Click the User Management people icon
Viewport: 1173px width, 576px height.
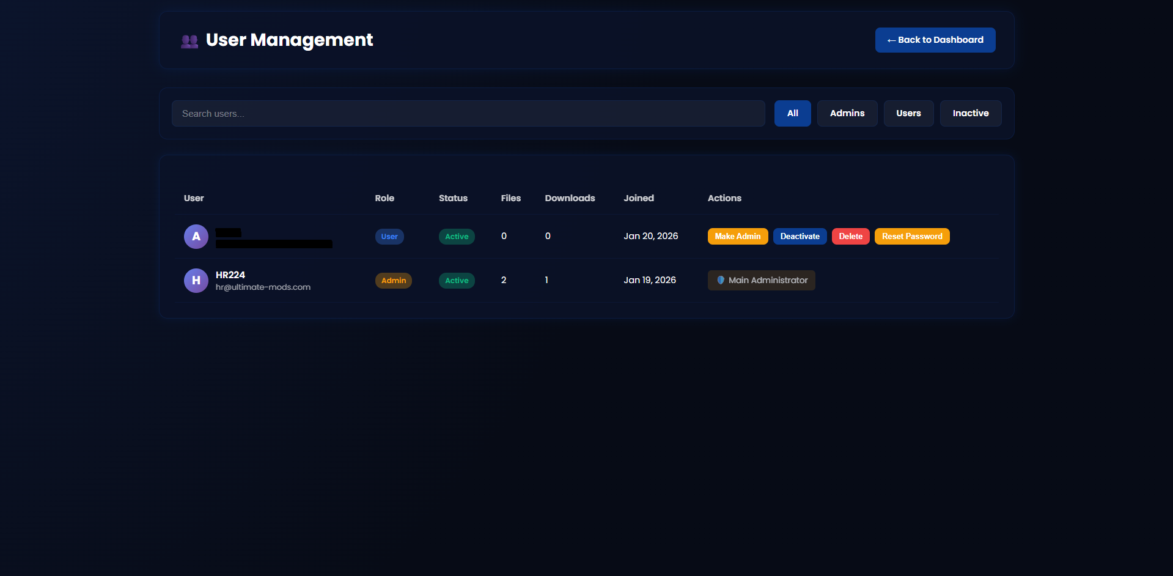click(x=189, y=41)
